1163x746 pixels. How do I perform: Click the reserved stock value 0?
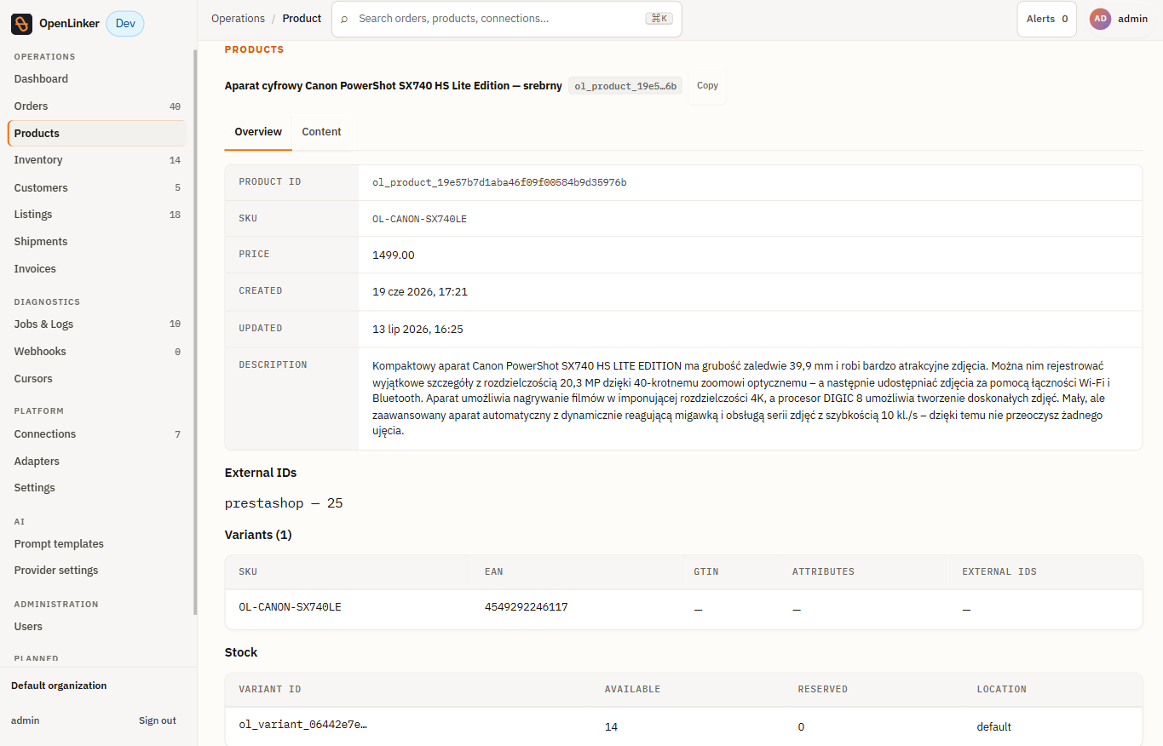tap(801, 727)
